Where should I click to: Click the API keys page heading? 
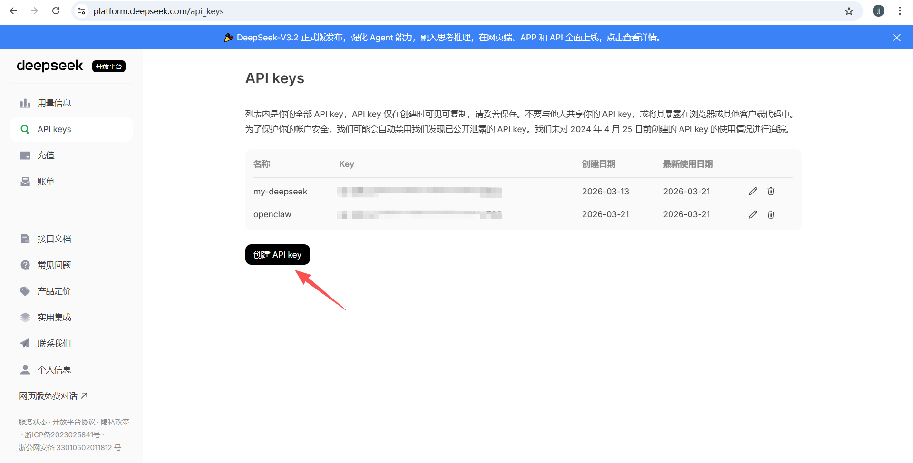pyautogui.click(x=275, y=78)
